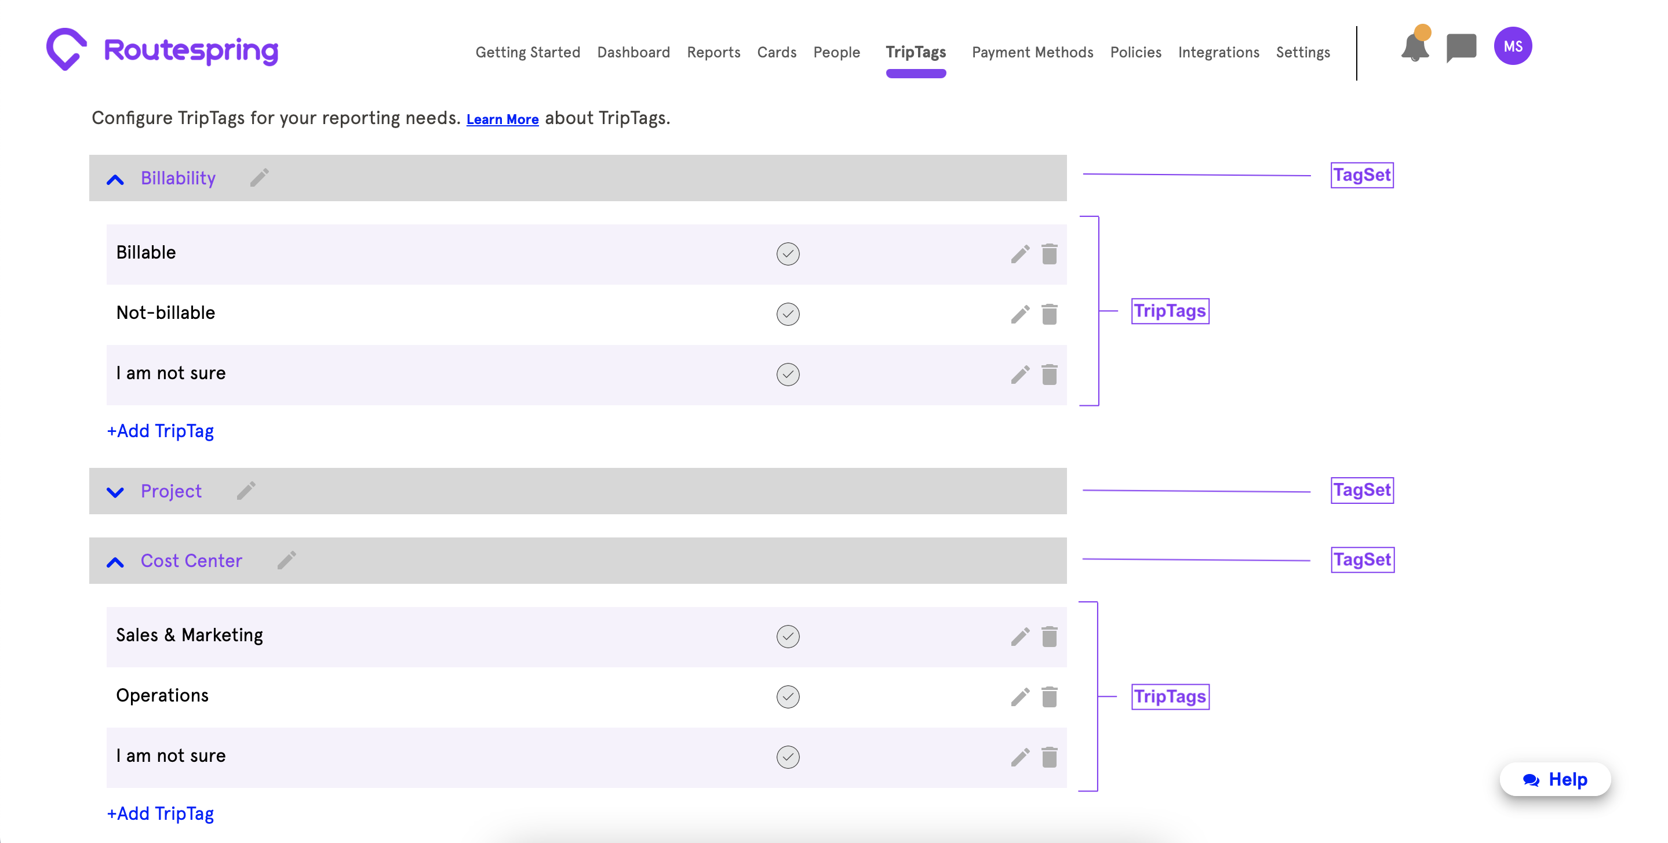This screenshot has height=843, width=1668.
Task: Add a TripTag under Cost Center
Action: click(160, 813)
